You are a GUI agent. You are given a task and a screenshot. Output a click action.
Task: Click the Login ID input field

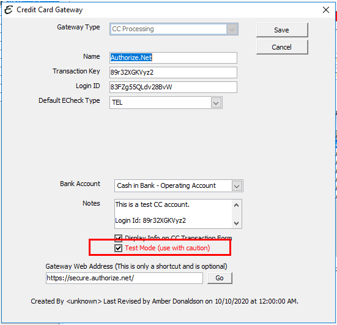[x=173, y=87]
